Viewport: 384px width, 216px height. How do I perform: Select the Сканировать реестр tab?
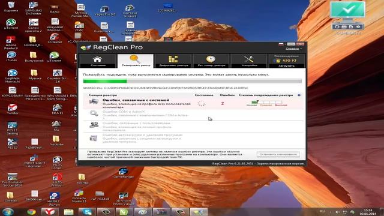click(136, 61)
